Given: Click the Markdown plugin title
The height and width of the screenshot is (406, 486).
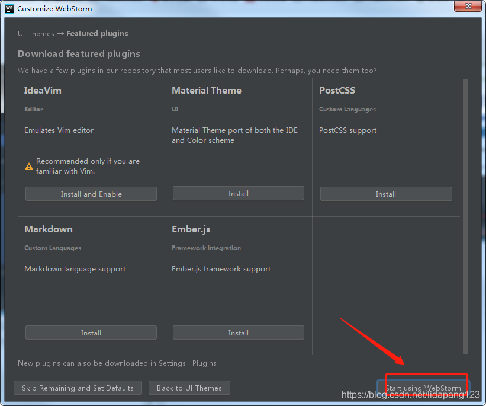Looking at the screenshot, I should (49, 229).
